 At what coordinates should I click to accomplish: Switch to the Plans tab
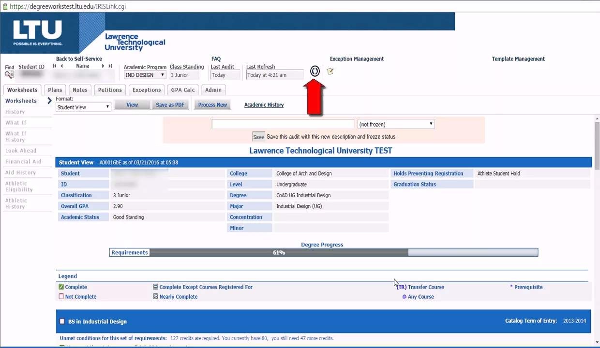coord(55,90)
